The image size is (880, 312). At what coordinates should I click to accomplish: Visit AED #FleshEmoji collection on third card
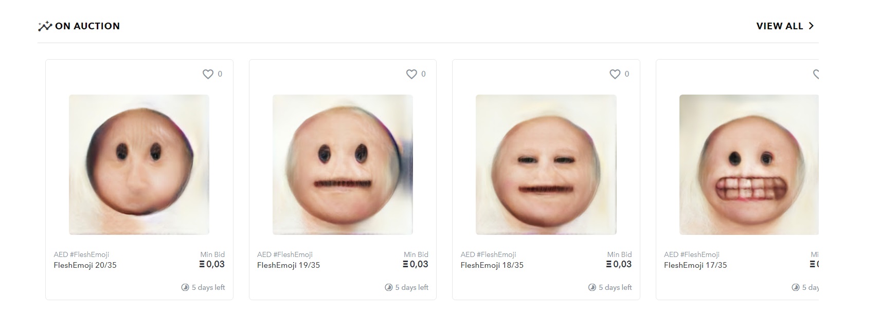click(x=488, y=254)
